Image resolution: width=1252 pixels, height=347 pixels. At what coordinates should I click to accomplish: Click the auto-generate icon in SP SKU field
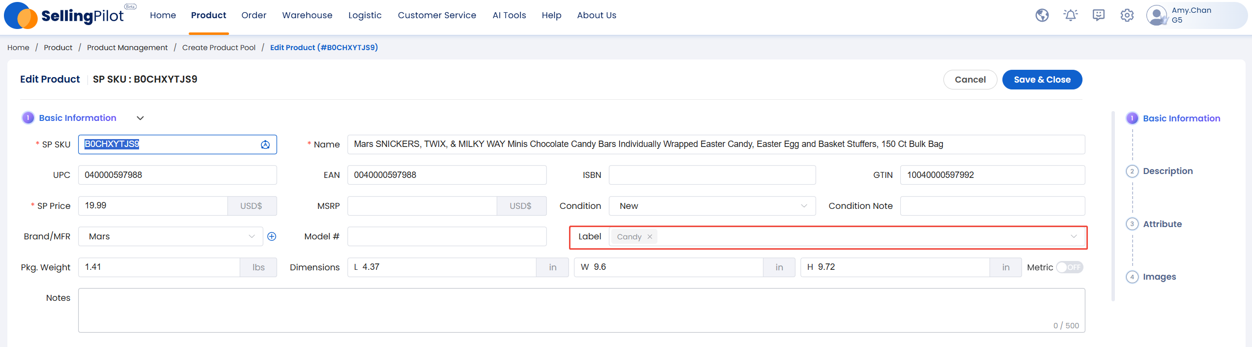pyautogui.click(x=265, y=145)
